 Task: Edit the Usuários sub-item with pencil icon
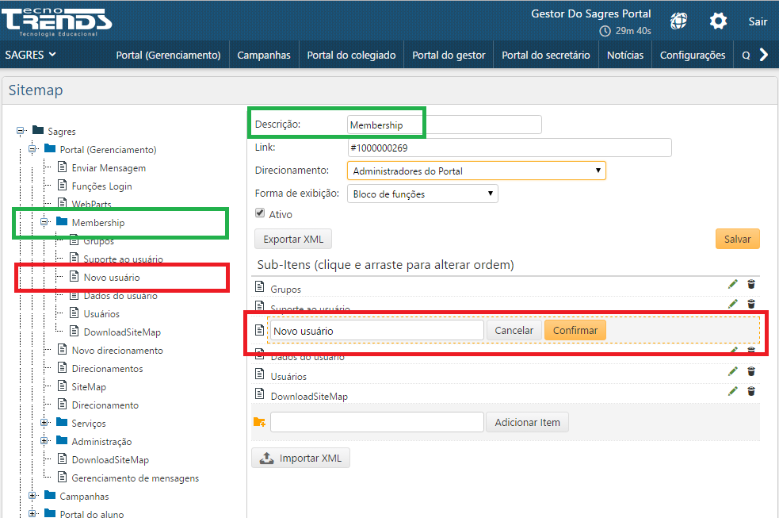733,370
